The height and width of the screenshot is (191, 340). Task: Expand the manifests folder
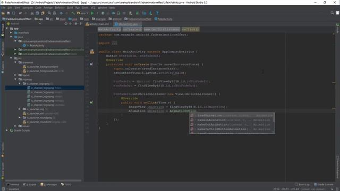click(11, 33)
